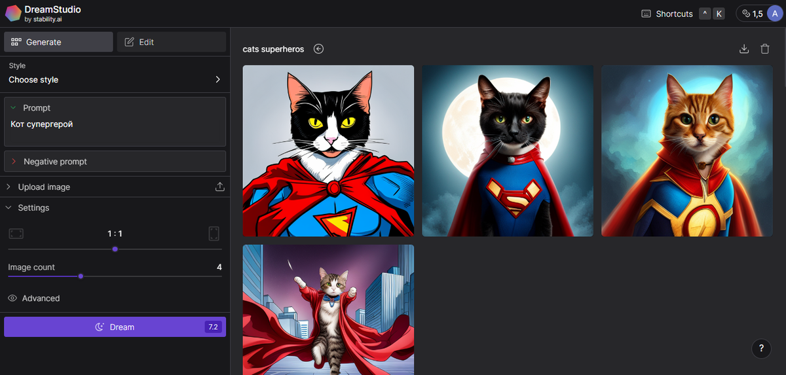Click the by stability.ai text

point(43,20)
